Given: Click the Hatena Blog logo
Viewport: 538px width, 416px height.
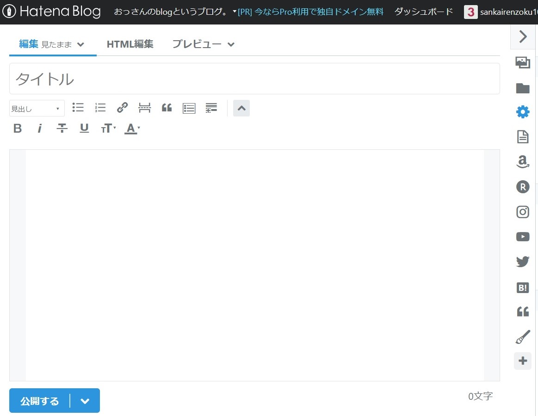Looking at the screenshot, I should click(51, 11).
